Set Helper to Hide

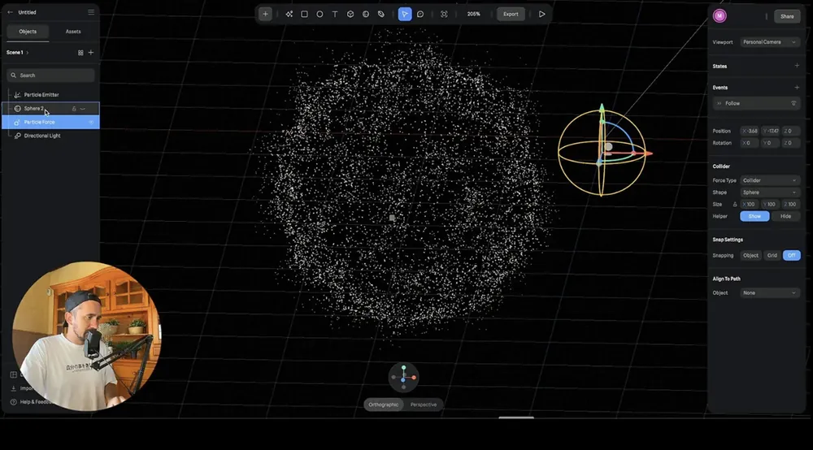pyautogui.click(x=785, y=216)
